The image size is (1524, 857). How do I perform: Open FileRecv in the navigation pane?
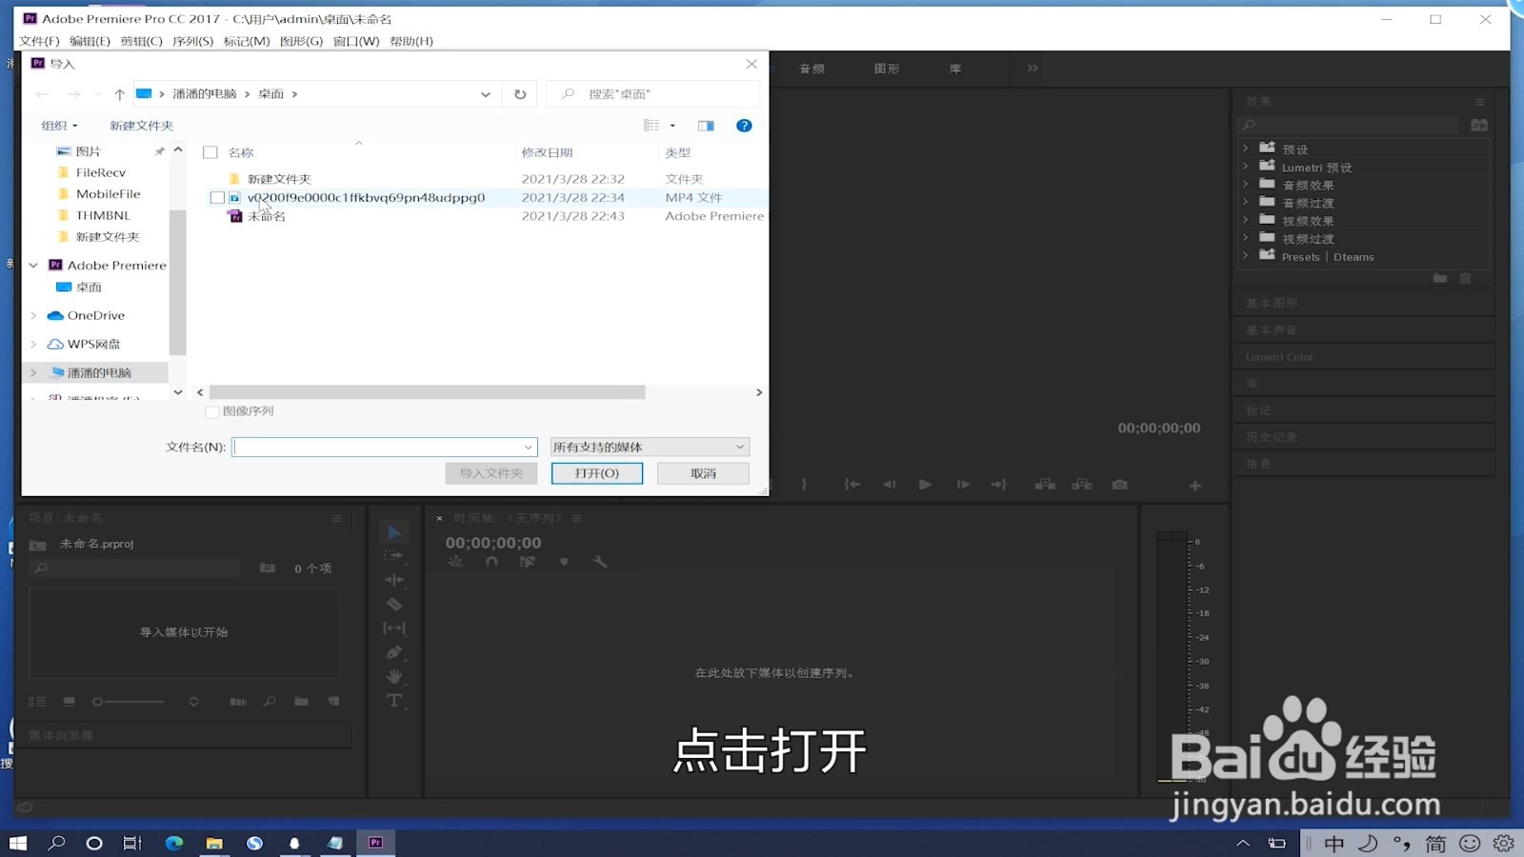101,172
